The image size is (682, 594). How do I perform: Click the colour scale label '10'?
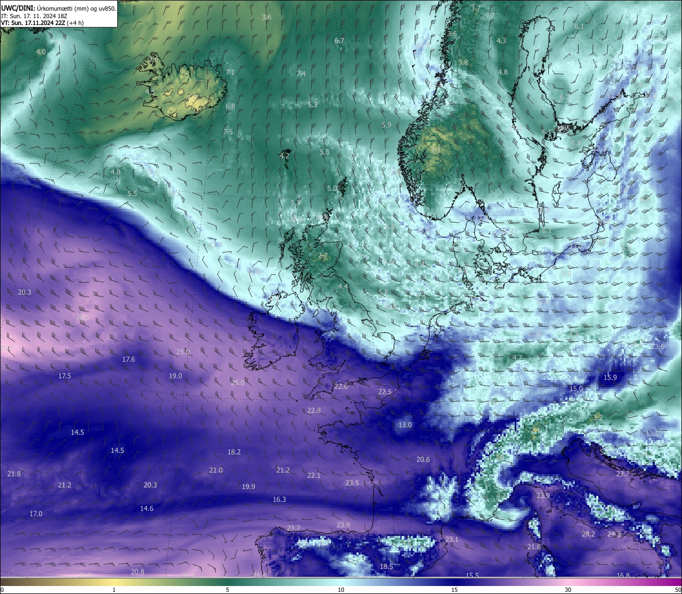pyautogui.click(x=341, y=590)
